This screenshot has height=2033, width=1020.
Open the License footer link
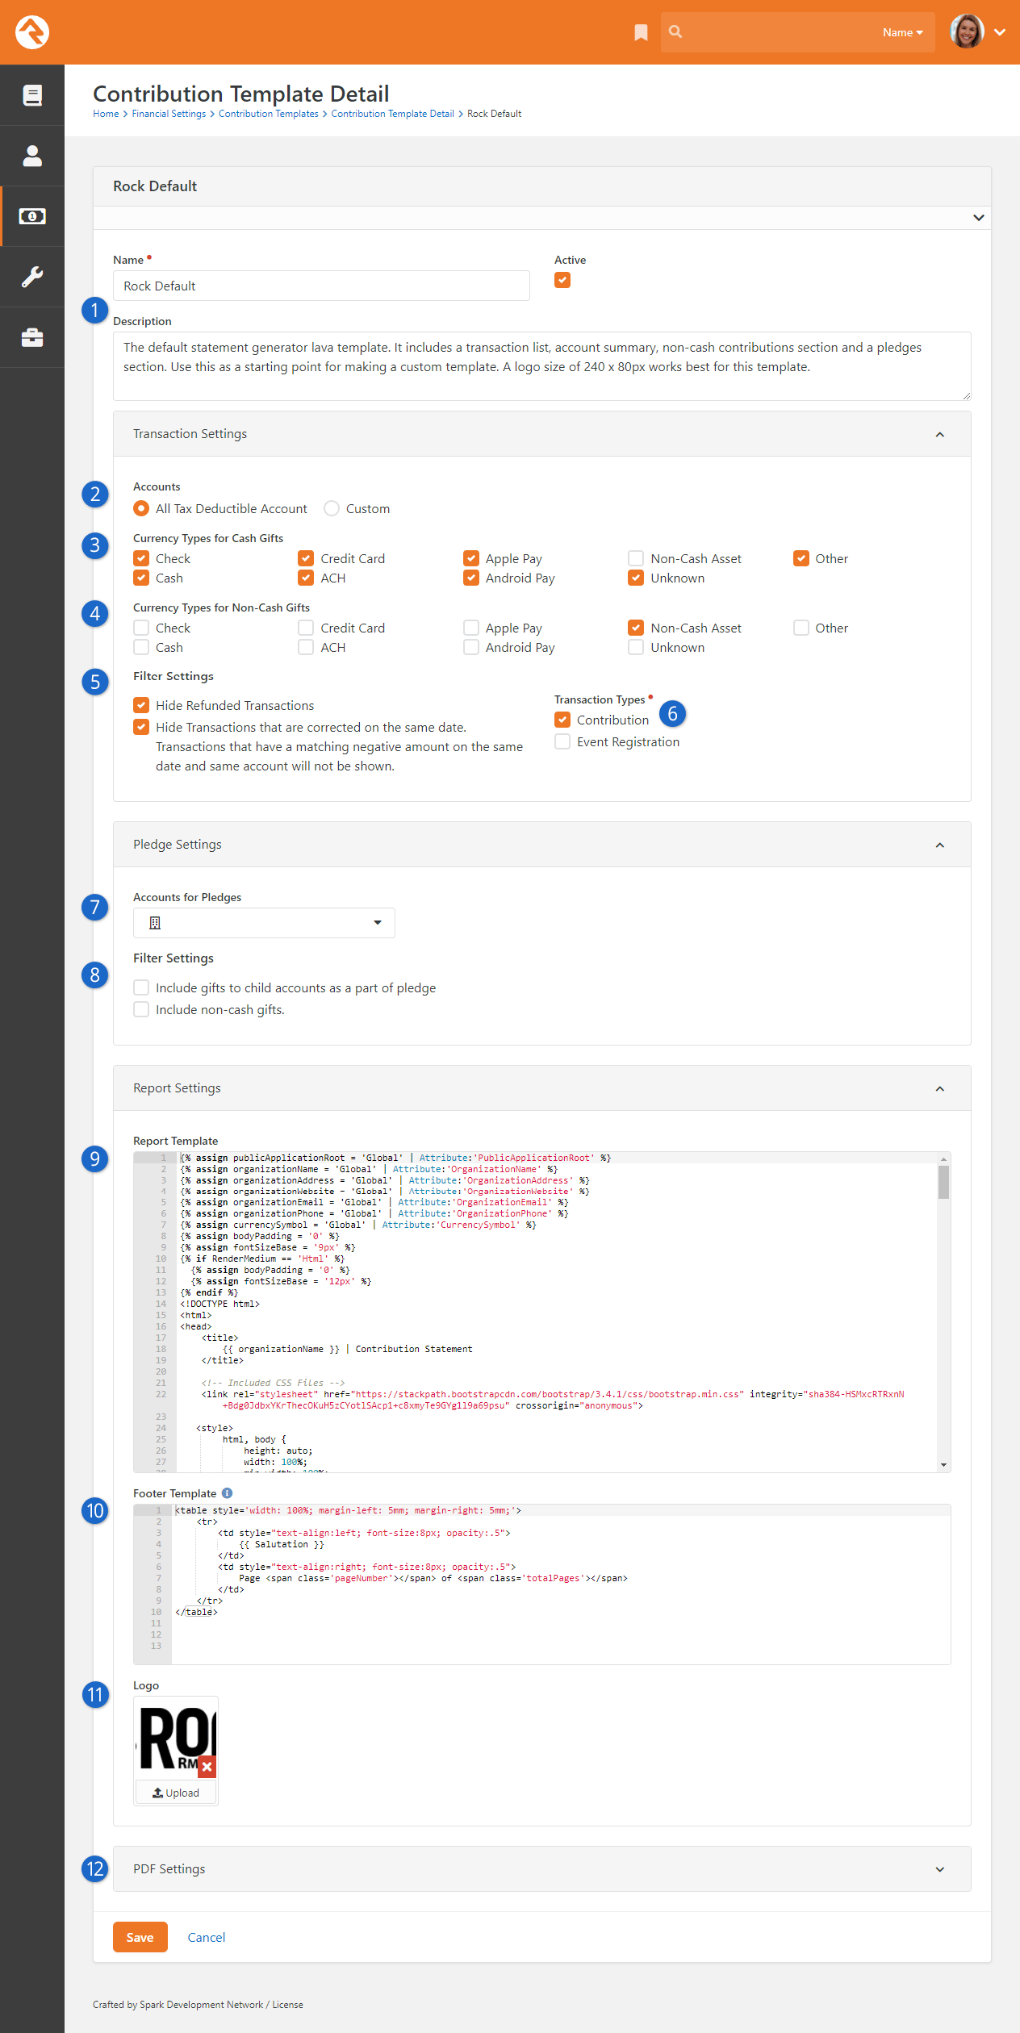287,2005
